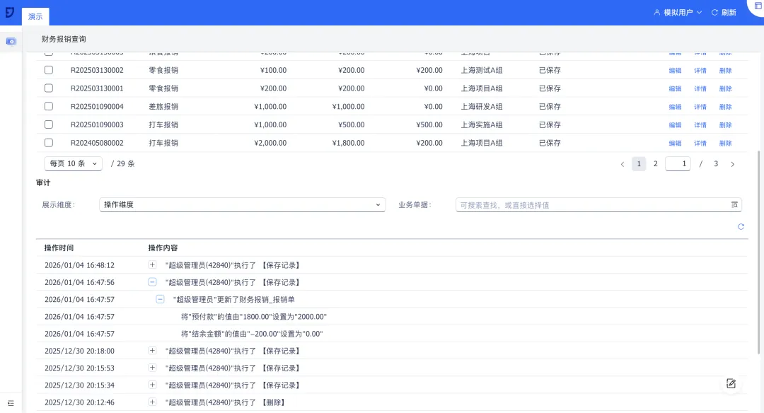Click 编辑 for R202501090004

(x=675, y=107)
